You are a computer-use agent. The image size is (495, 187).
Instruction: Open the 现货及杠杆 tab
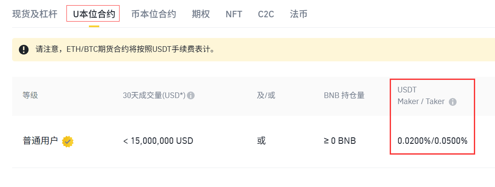[35, 14]
